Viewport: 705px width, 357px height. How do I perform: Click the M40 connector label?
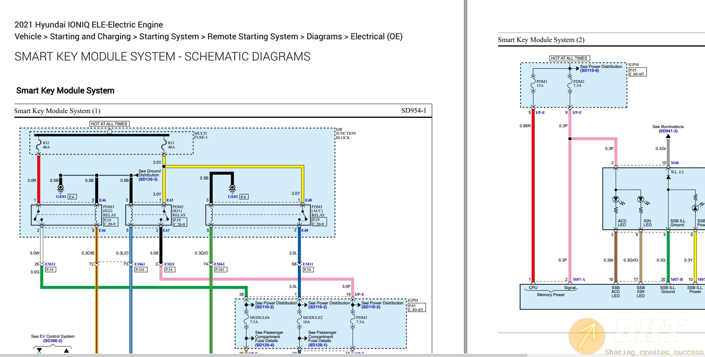[x=675, y=163]
